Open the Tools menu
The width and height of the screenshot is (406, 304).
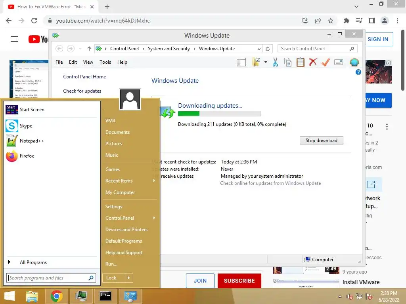coord(105,62)
